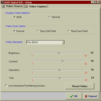Click the Saturation slider thumb
This screenshot has width=101, height=101.
tap(59, 70)
